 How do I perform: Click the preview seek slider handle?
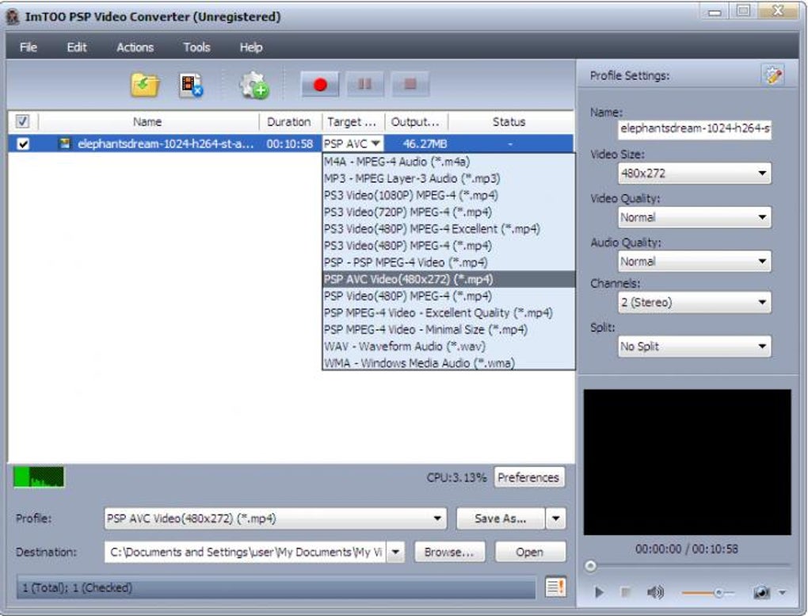[590, 566]
